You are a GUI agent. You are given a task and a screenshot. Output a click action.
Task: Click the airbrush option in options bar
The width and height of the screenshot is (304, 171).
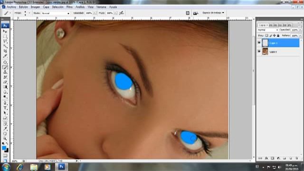122,13
